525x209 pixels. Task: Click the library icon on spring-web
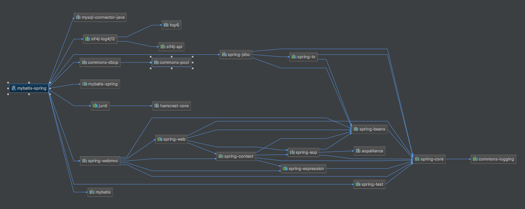(160, 139)
